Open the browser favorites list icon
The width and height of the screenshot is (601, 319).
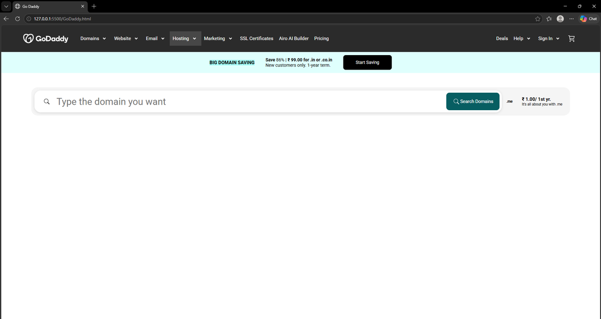549,19
